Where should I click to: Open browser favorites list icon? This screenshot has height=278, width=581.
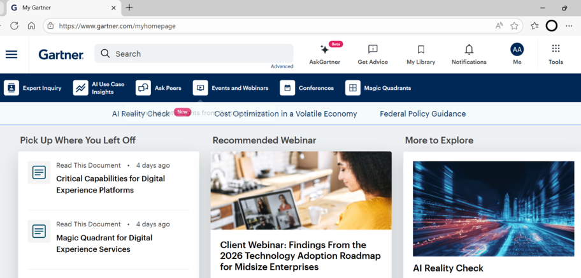click(534, 26)
